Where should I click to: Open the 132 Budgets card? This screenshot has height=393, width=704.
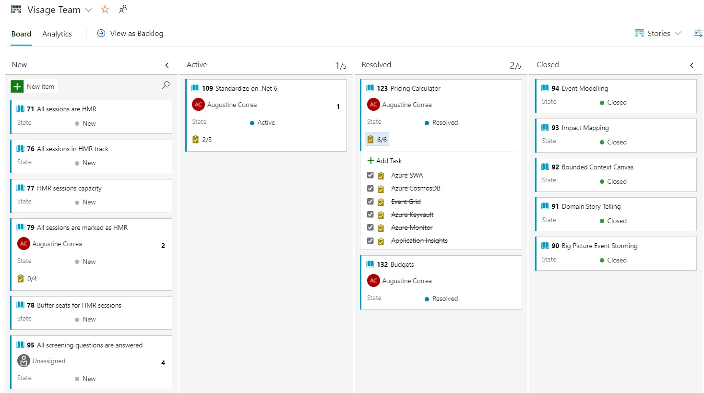(x=402, y=264)
